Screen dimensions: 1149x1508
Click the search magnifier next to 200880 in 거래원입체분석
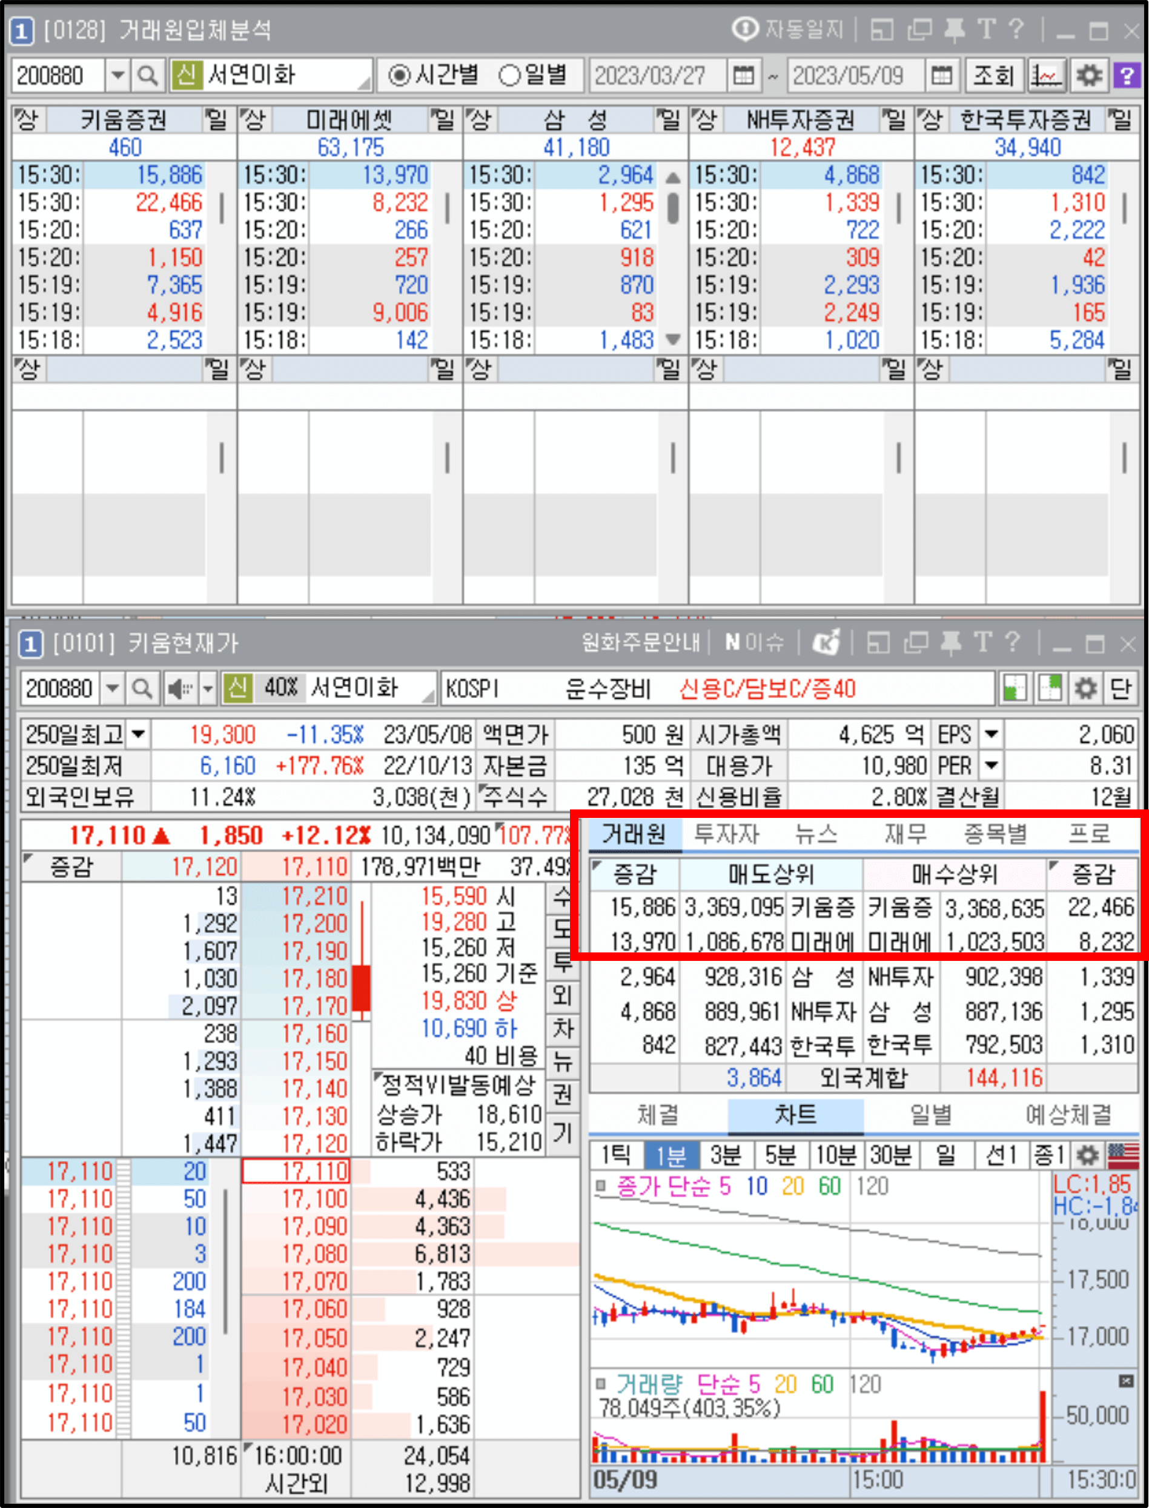point(147,75)
